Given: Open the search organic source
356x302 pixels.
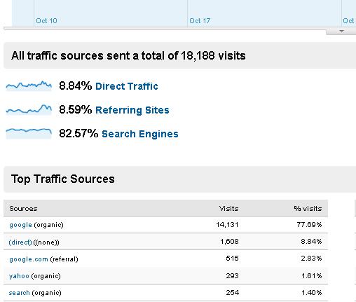Looking at the screenshot, I should coord(19,293).
